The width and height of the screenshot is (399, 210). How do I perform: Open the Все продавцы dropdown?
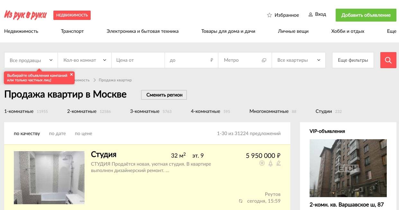coord(31,60)
